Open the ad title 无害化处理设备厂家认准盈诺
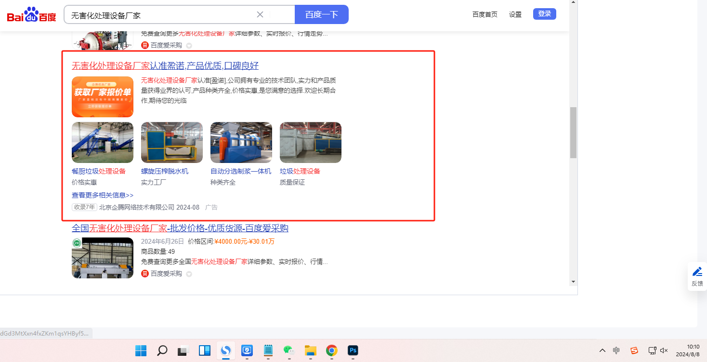The width and height of the screenshot is (707, 362). pyautogui.click(x=165, y=66)
